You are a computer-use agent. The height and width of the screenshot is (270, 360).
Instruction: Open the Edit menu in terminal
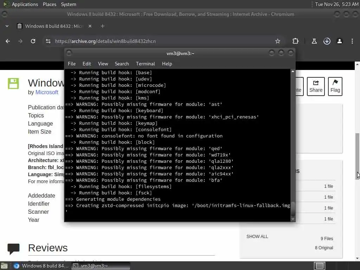pos(86,64)
